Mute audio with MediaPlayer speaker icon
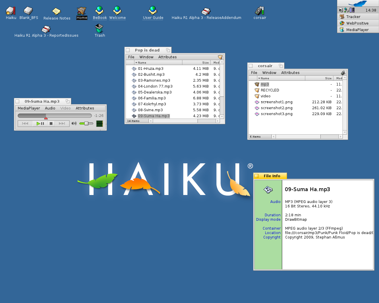379x303 pixels. point(74,123)
